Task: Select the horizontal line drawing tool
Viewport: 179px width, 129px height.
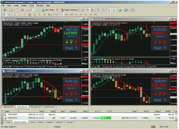Action: pyautogui.click(x=20, y=15)
